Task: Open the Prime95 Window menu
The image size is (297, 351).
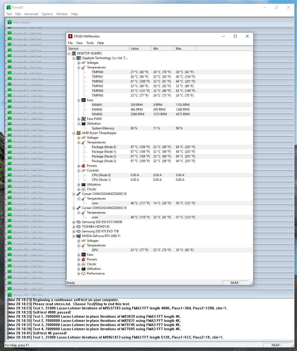Action: tap(62, 14)
